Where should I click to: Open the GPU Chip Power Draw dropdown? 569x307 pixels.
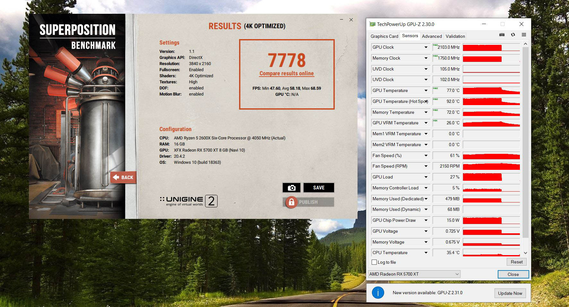(x=426, y=220)
